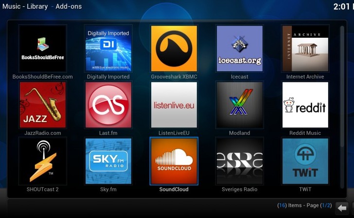Viewport: 354px width, 218px height.
Task: Click the items and page counter
Action: tap(305, 205)
